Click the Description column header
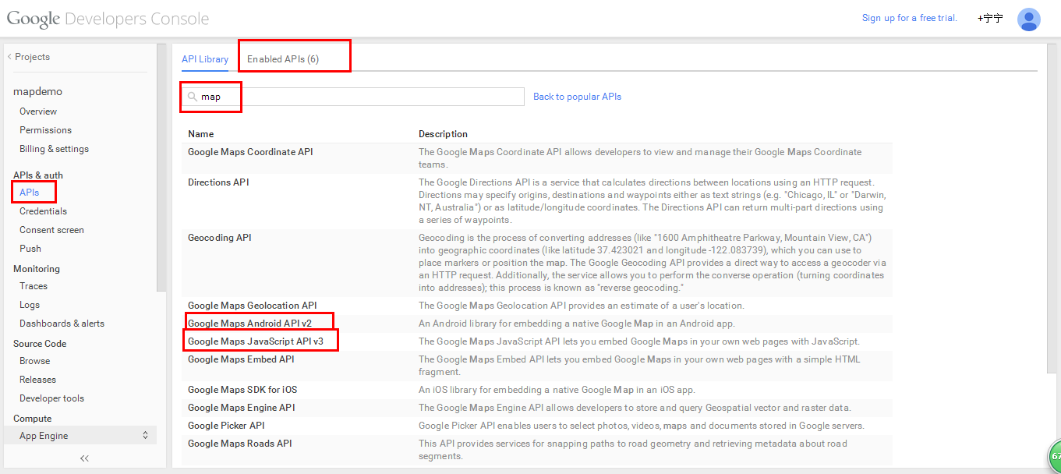This screenshot has width=1061, height=474. [x=443, y=134]
